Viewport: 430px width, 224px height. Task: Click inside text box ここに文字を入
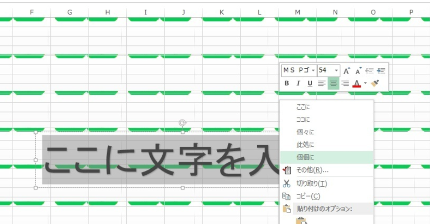pos(161,159)
